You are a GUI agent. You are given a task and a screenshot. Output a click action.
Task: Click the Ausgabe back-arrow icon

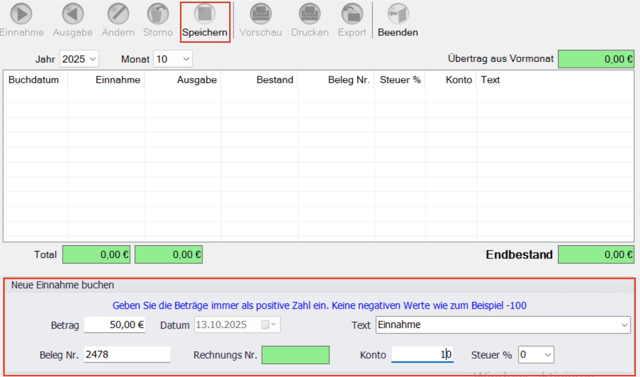pyautogui.click(x=73, y=14)
